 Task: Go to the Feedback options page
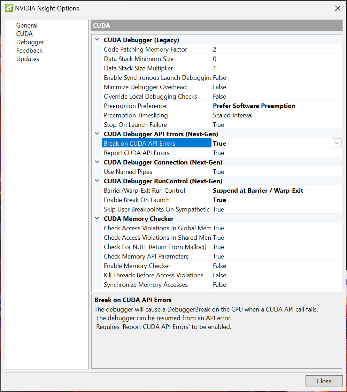29,51
